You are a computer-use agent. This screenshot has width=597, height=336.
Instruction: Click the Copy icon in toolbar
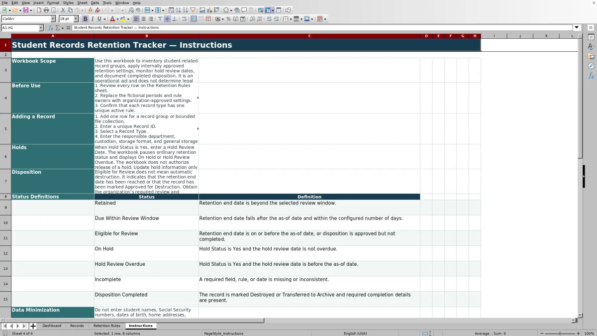click(x=70, y=10)
